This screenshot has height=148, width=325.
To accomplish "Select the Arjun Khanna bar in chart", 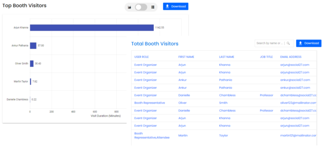I will (x=92, y=28).
